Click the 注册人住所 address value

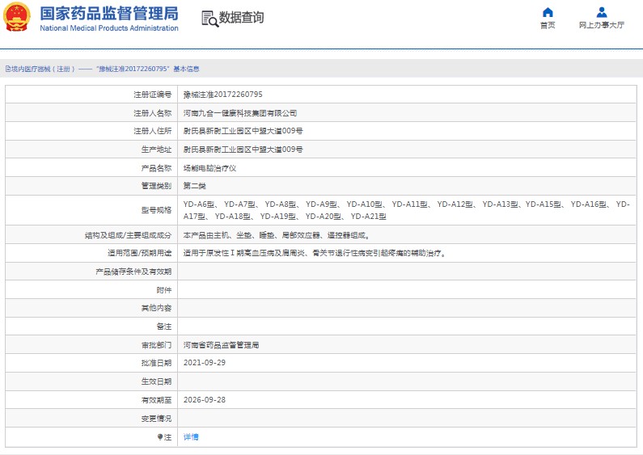click(243, 131)
